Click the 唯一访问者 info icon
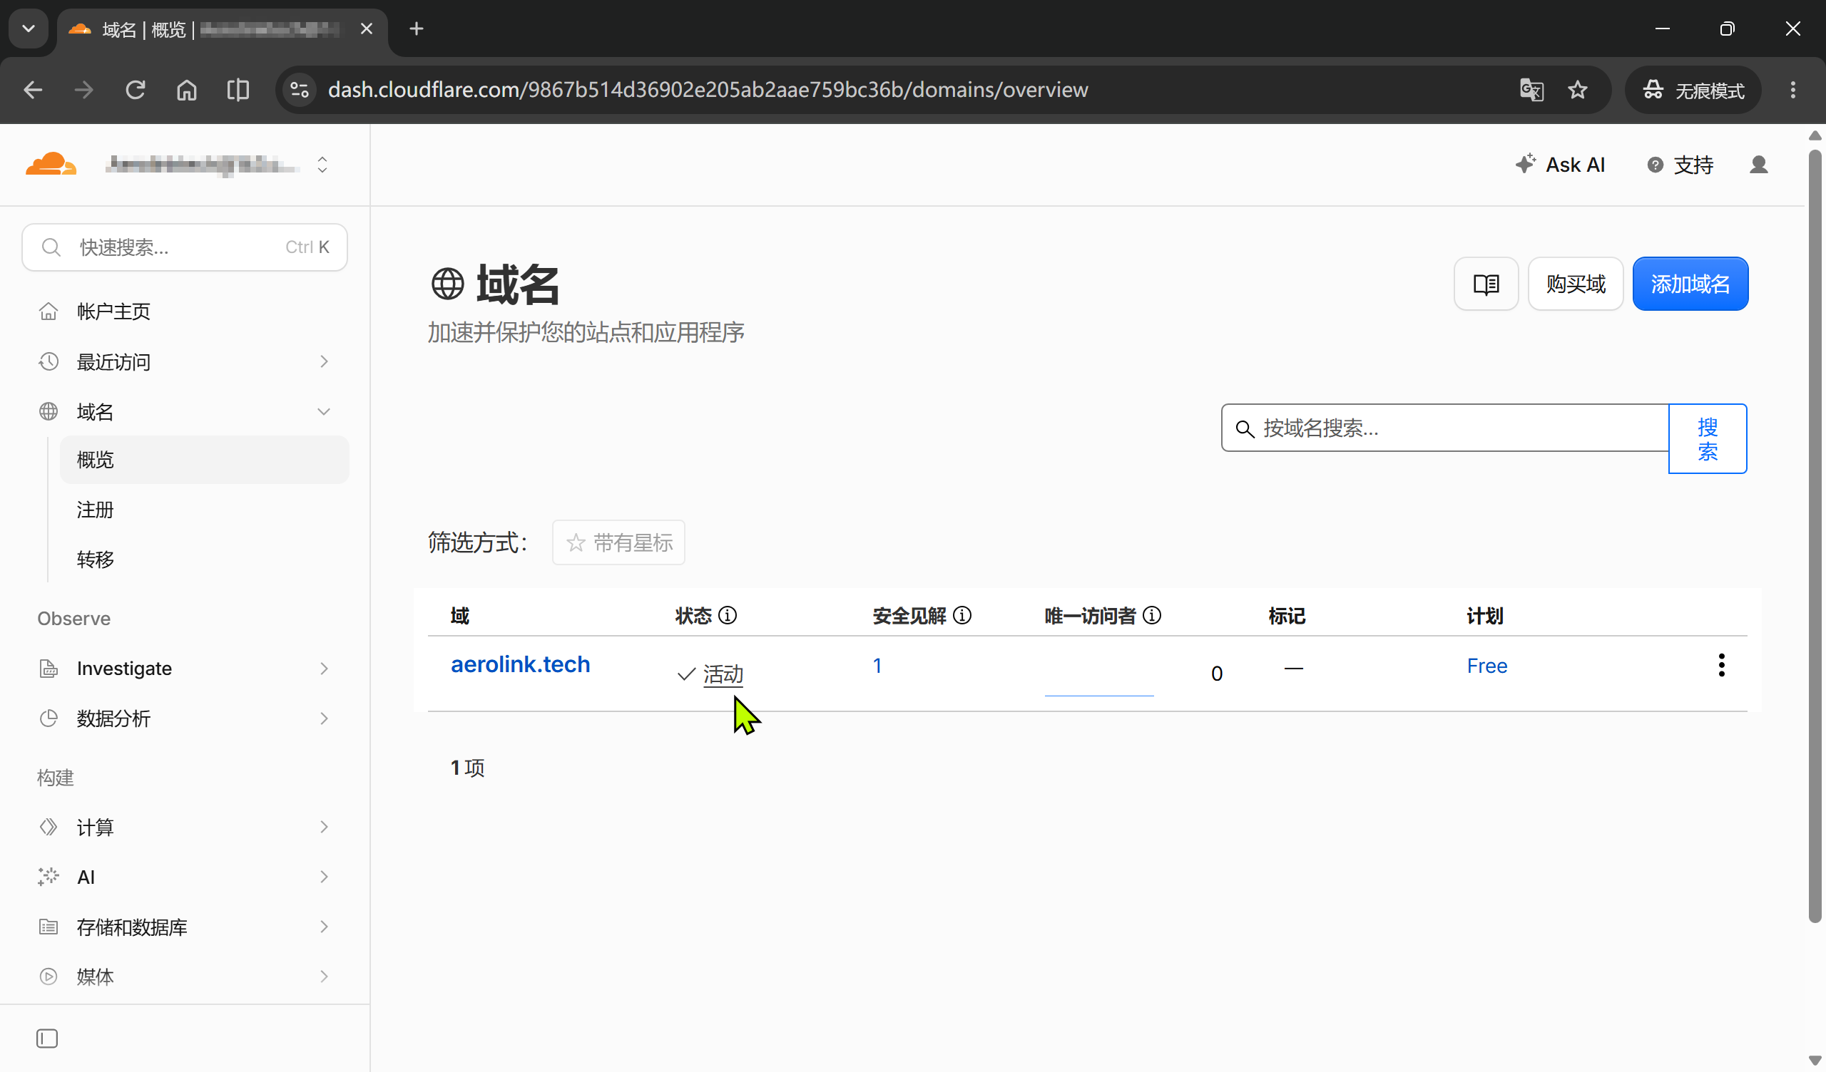This screenshot has width=1826, height=1072. (1152, 616)
